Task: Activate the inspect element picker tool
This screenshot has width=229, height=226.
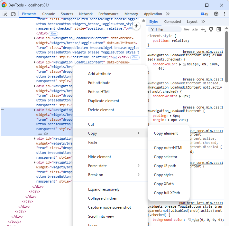Action: point(5,14)
